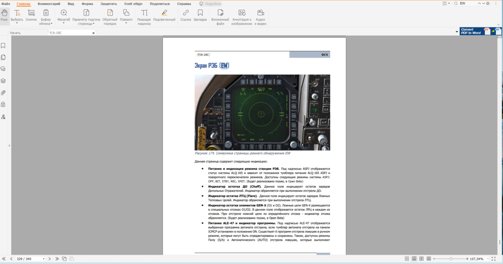The image size is (503, 264).
Task: Switch to continuous facing view mode
Action: coord(429,258)
